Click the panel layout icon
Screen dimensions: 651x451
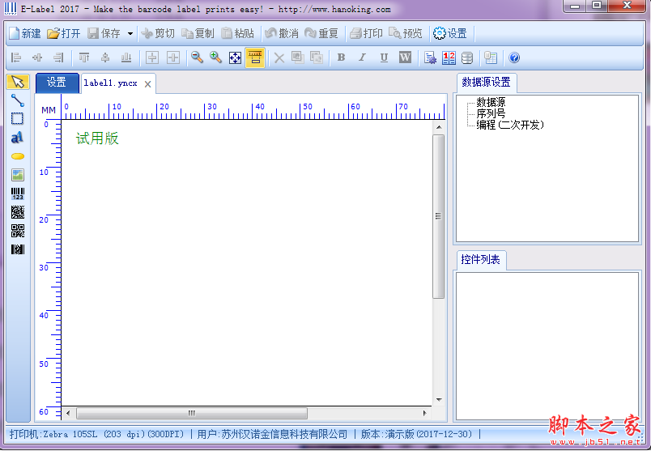491,57
